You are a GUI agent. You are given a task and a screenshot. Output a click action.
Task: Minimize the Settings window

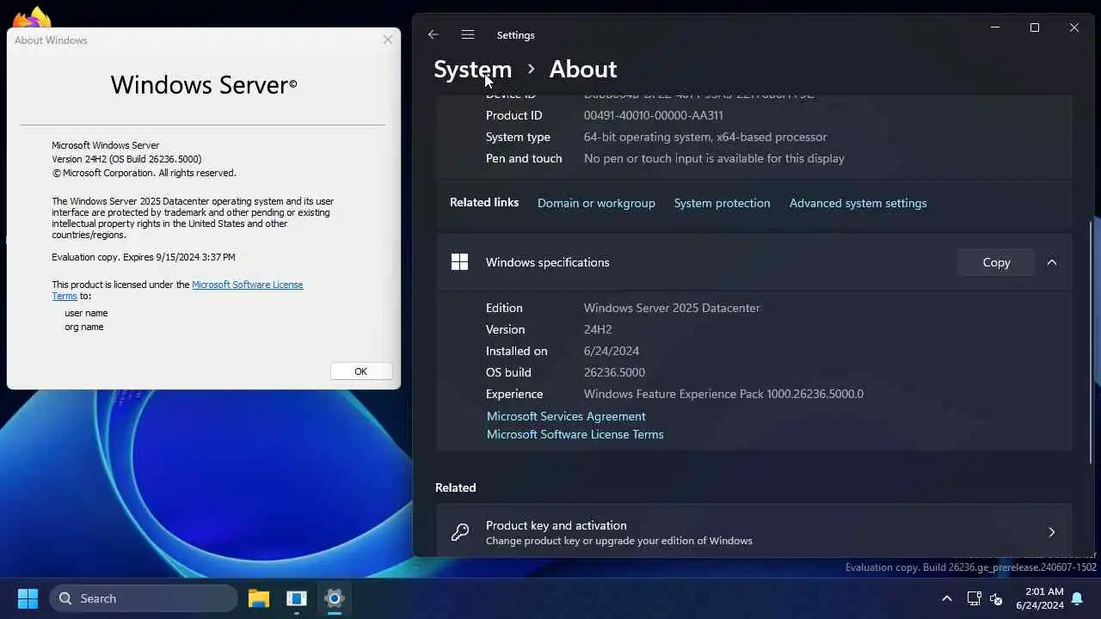tap(995, 28)
